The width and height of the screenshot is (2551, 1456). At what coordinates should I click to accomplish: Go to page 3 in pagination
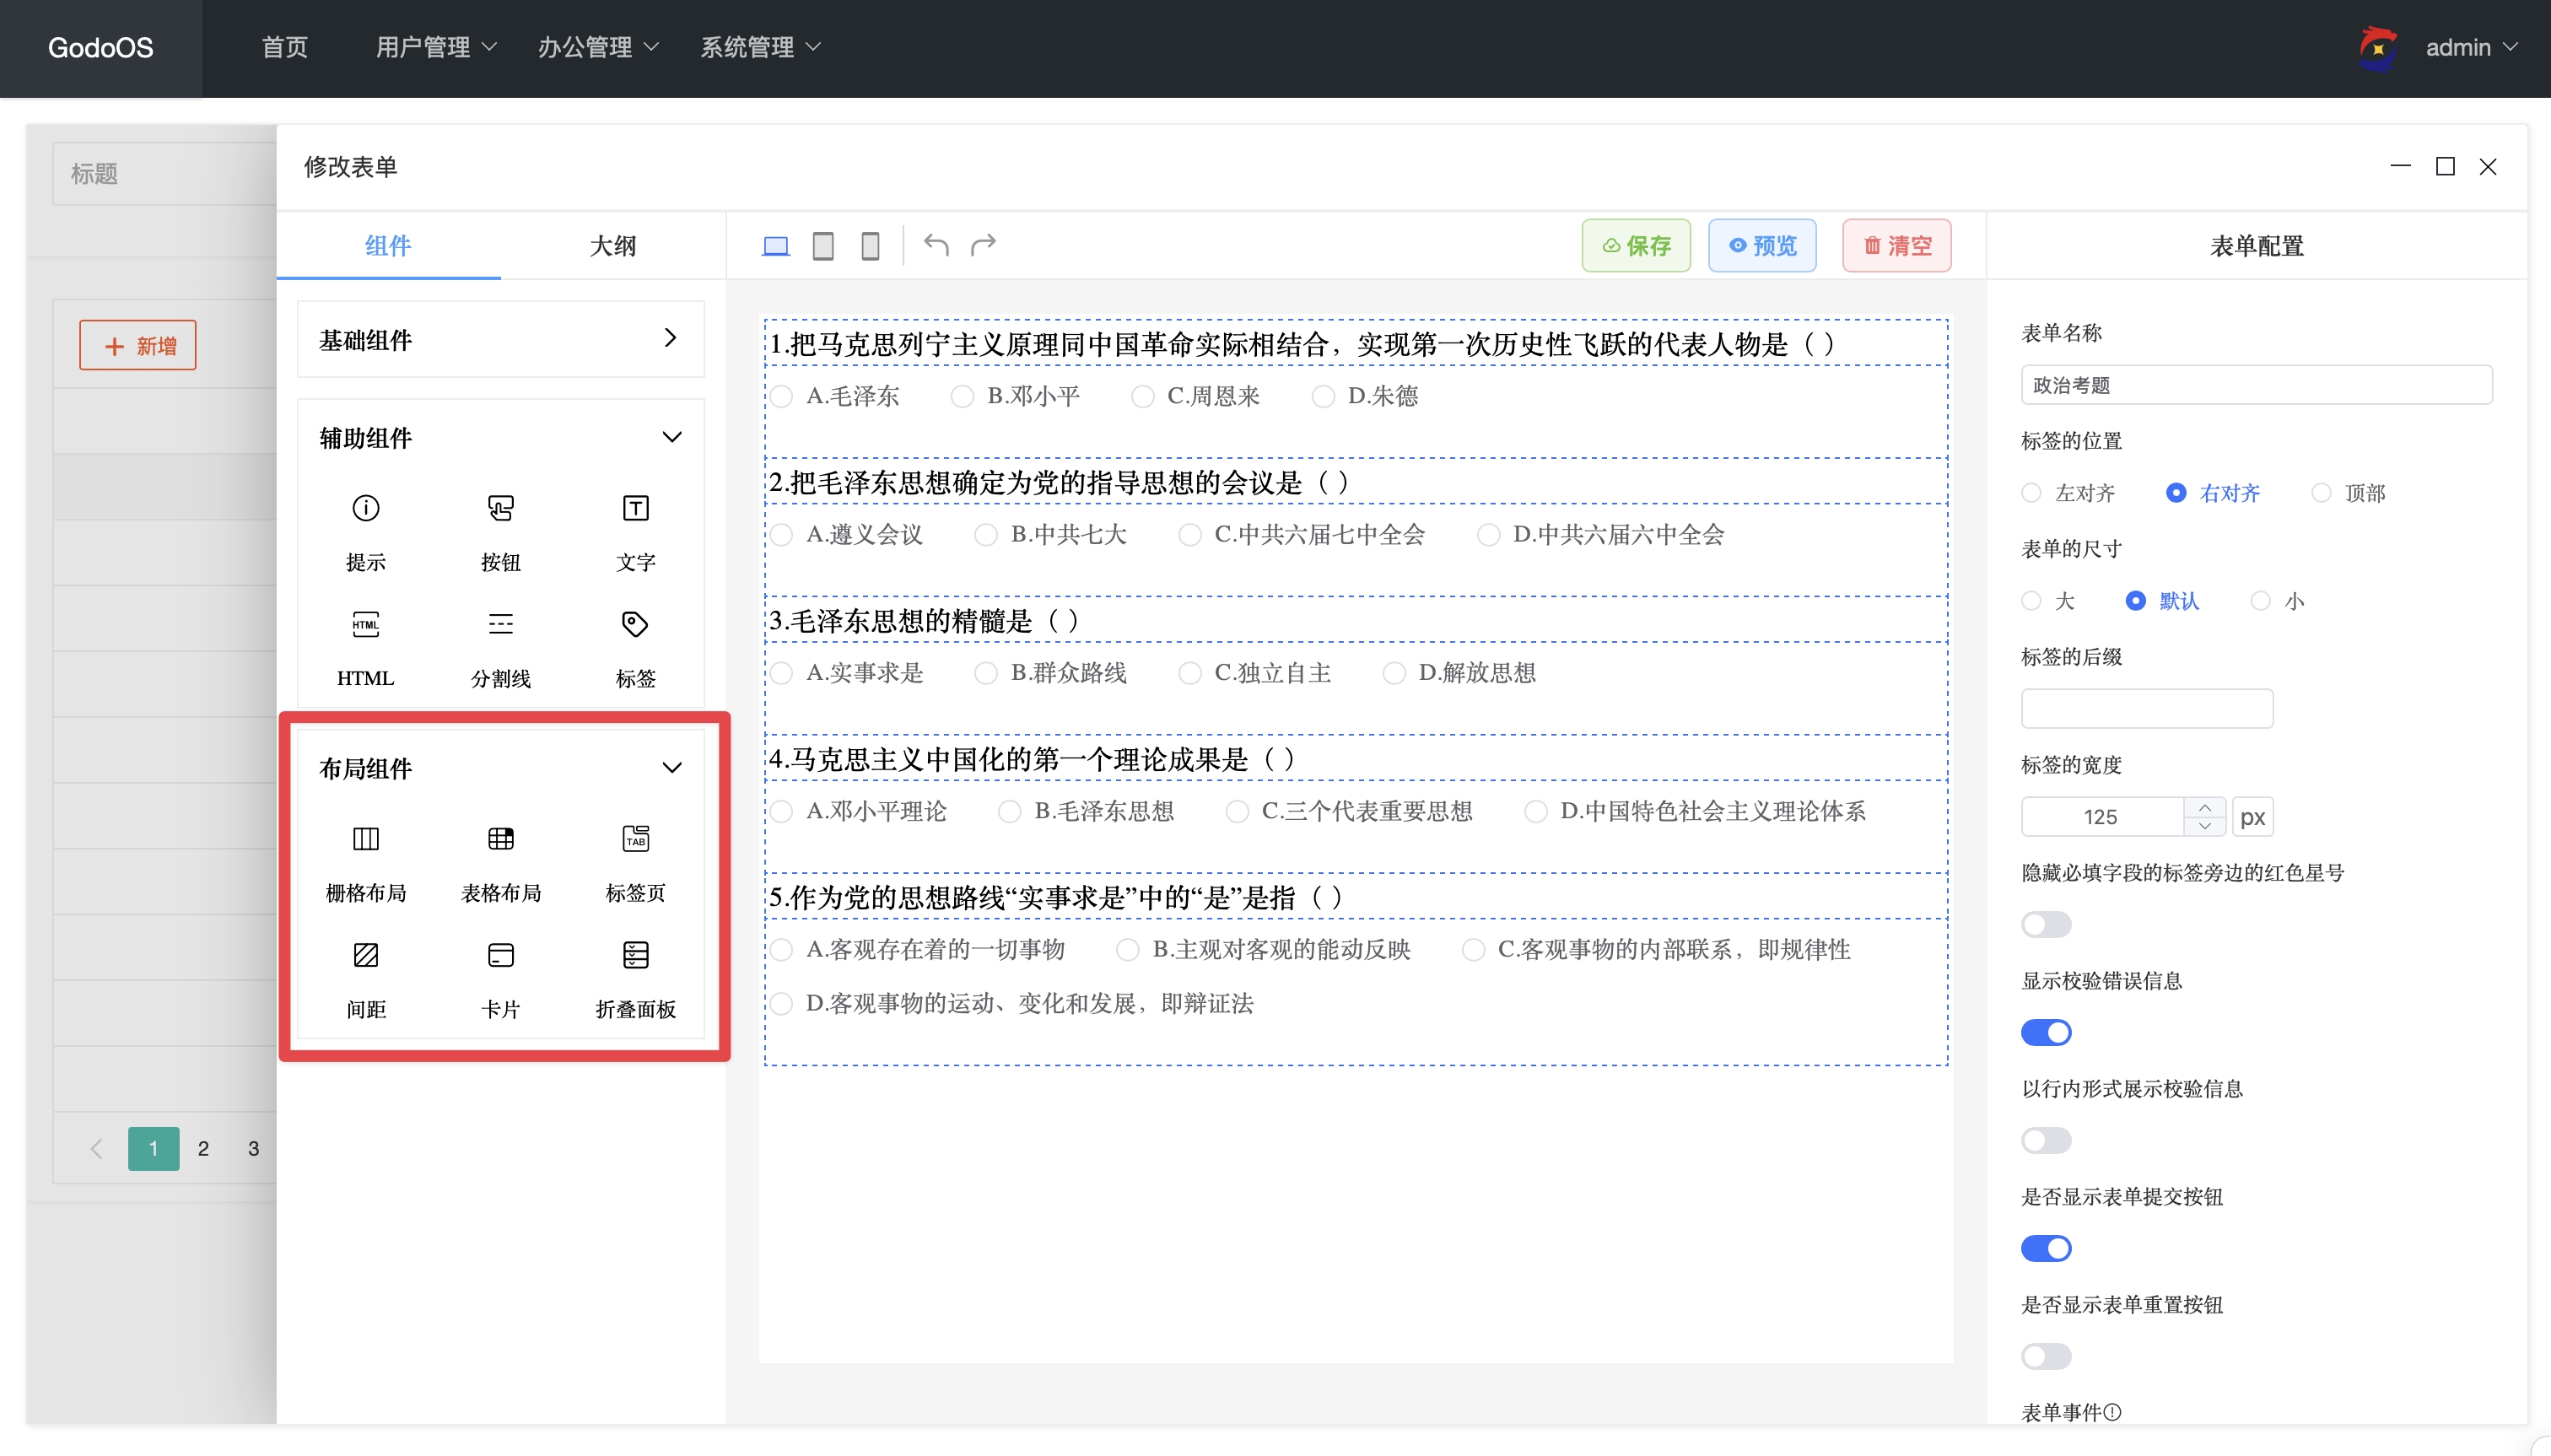[x=253, y=1149]
